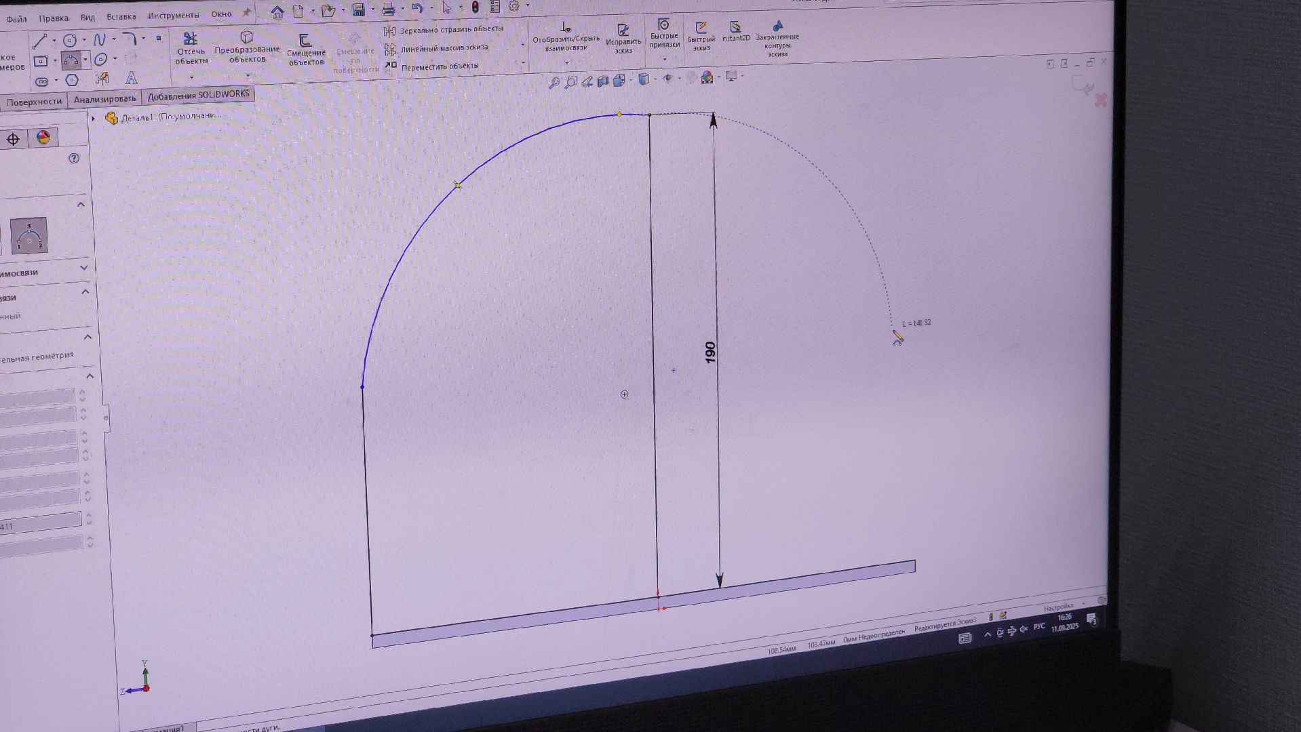
Task: Toggle Instant2D mode
Action: (735, 31)
